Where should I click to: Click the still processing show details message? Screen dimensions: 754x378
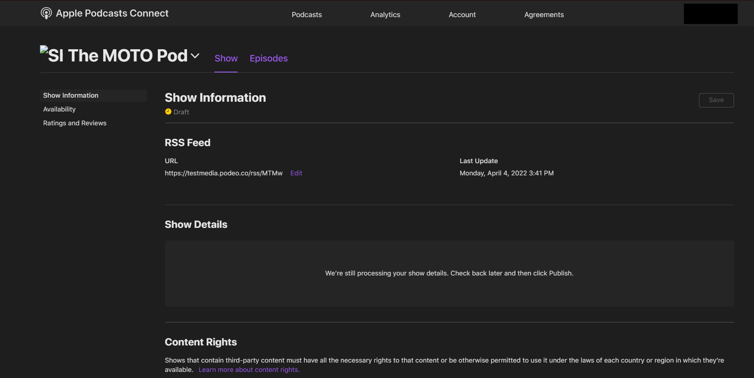click(449, 273)
